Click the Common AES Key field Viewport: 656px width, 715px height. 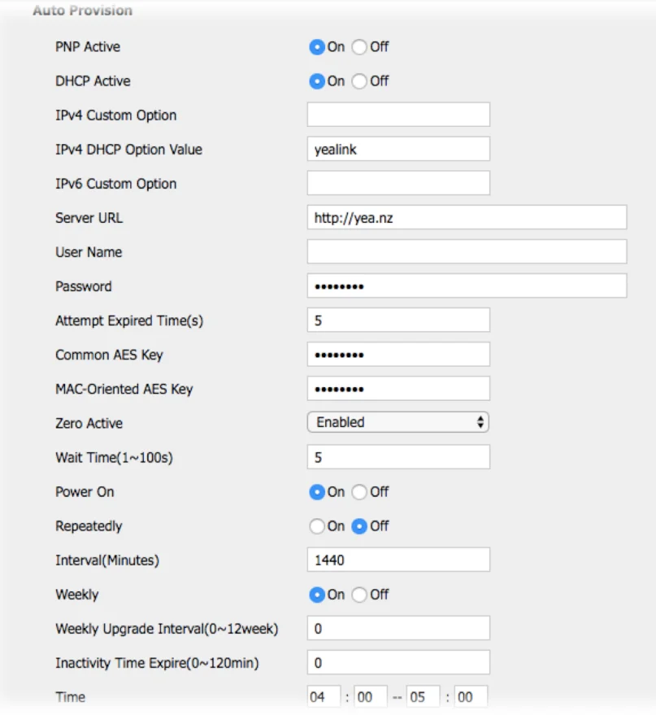(x=398, y=354)
